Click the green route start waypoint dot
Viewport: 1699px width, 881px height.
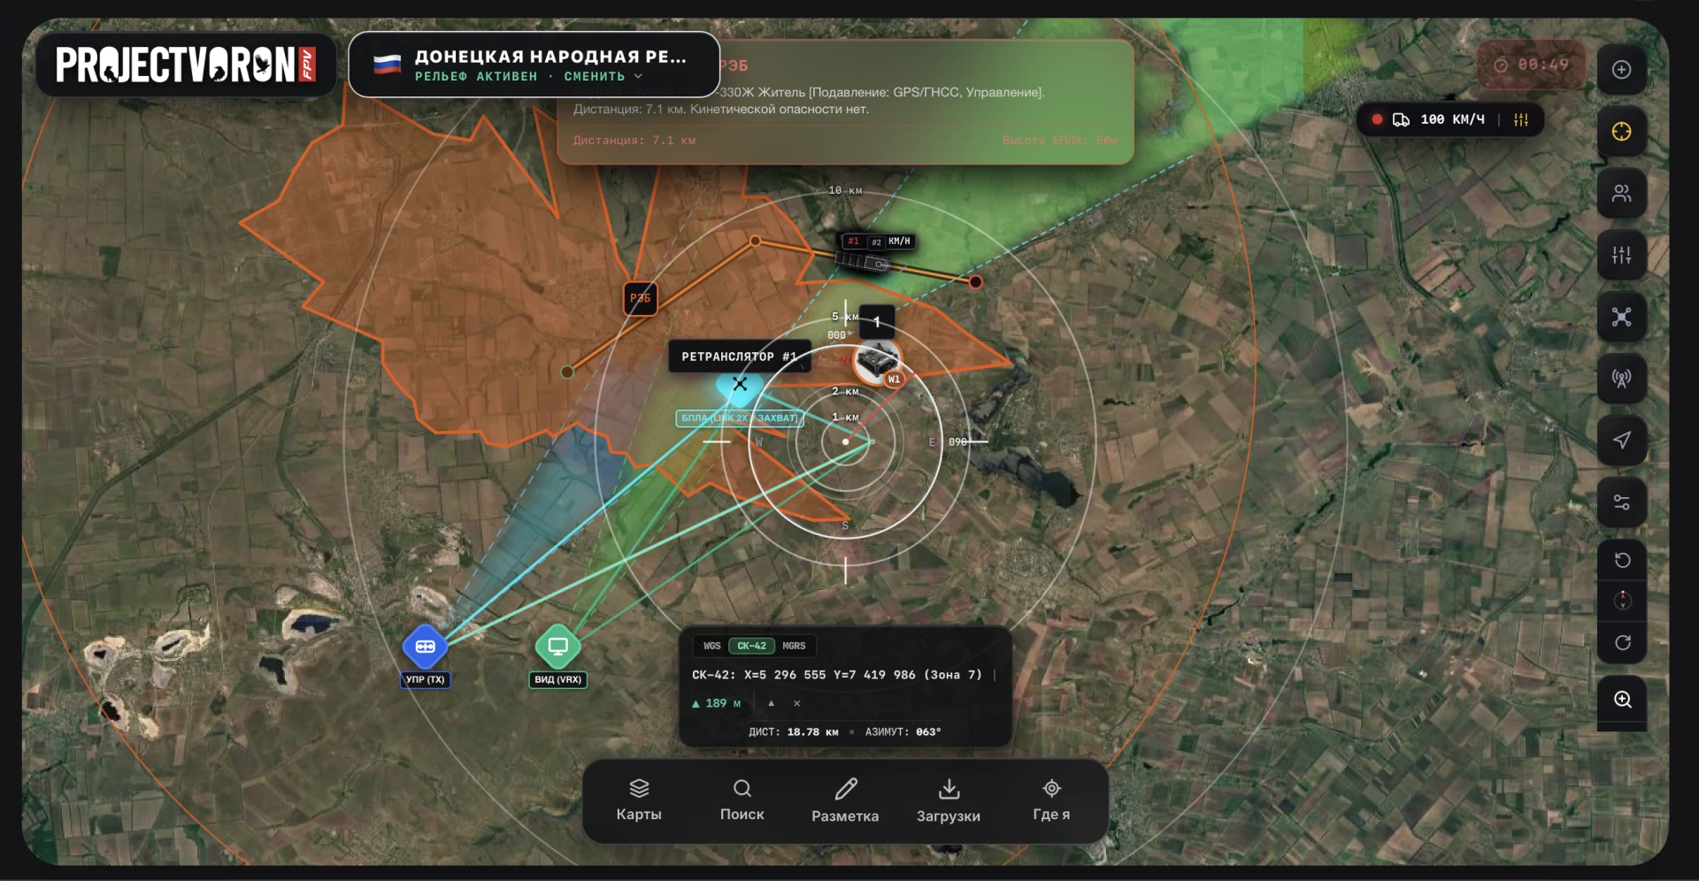567,372
